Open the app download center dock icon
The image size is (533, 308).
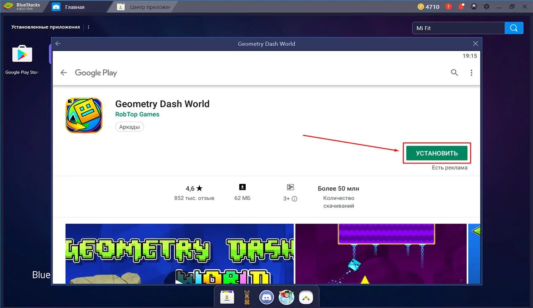point(227,297)
